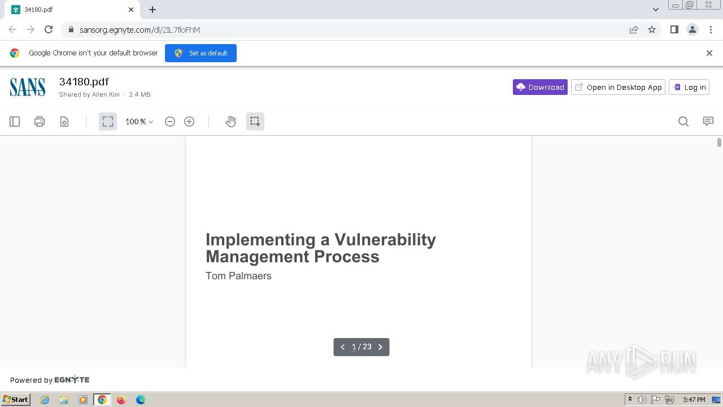Show hidden system tray icons
The image size is (723, 407).
[x=630, y=400]
